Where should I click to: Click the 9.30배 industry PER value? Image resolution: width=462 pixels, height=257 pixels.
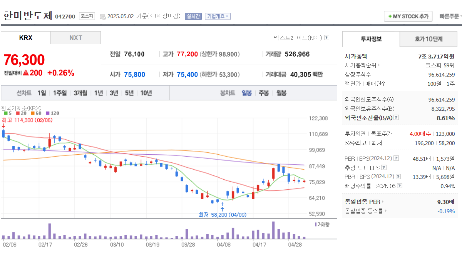click(x=446, y=202)
